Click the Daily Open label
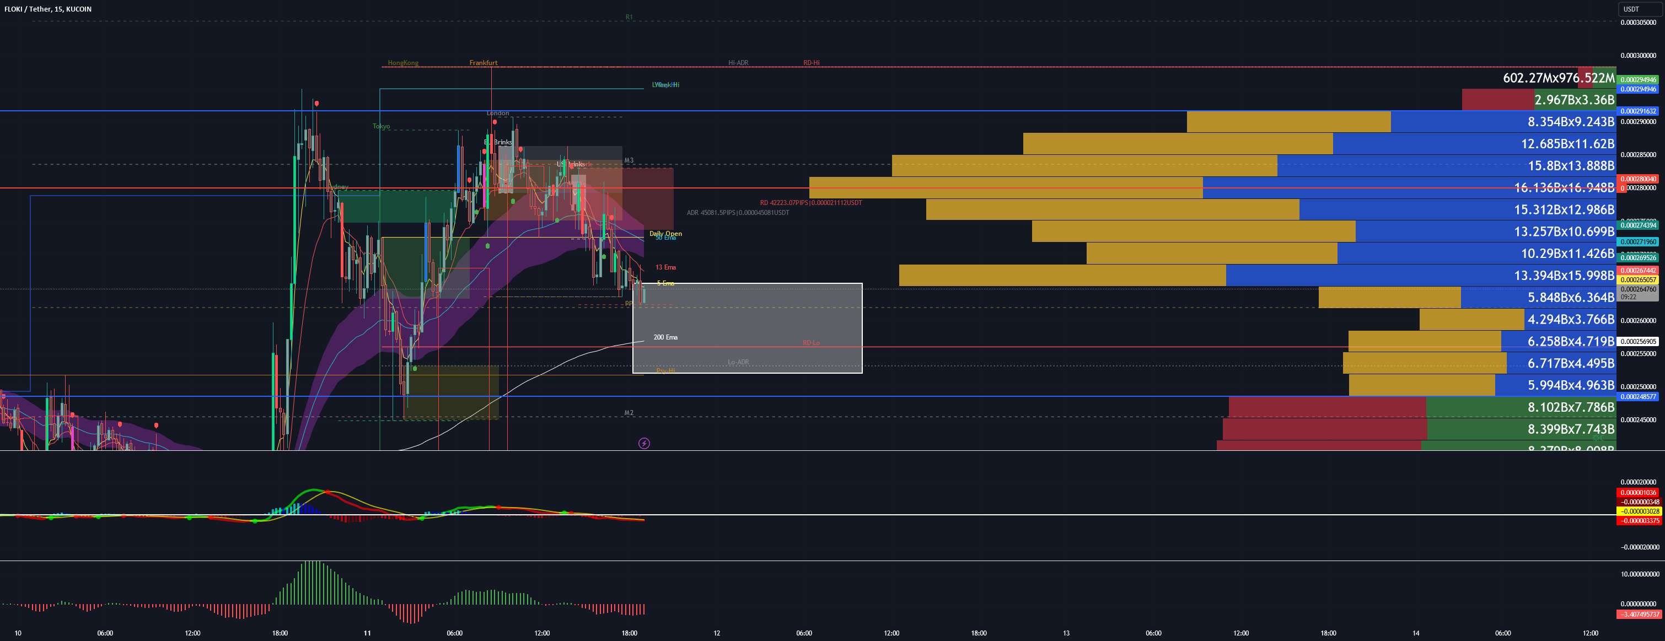Screen dimensions: 1665x641 tap(666, 233)
